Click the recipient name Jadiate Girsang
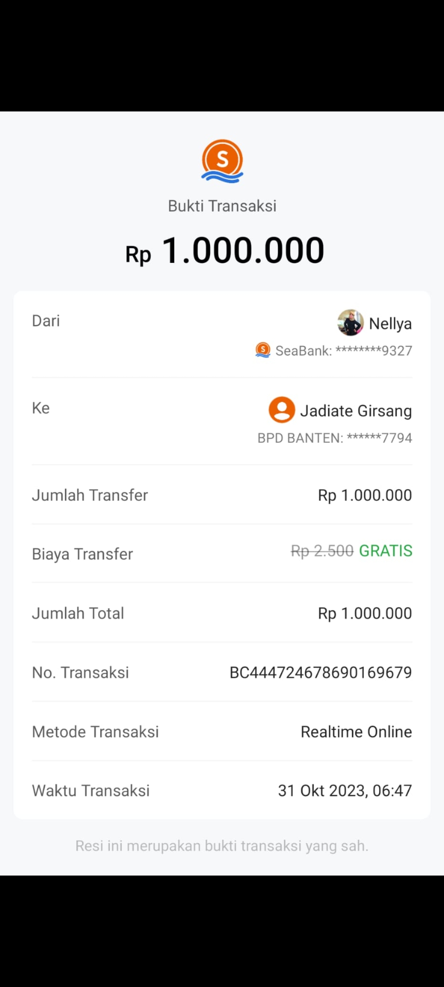 (x=356, y=411)
